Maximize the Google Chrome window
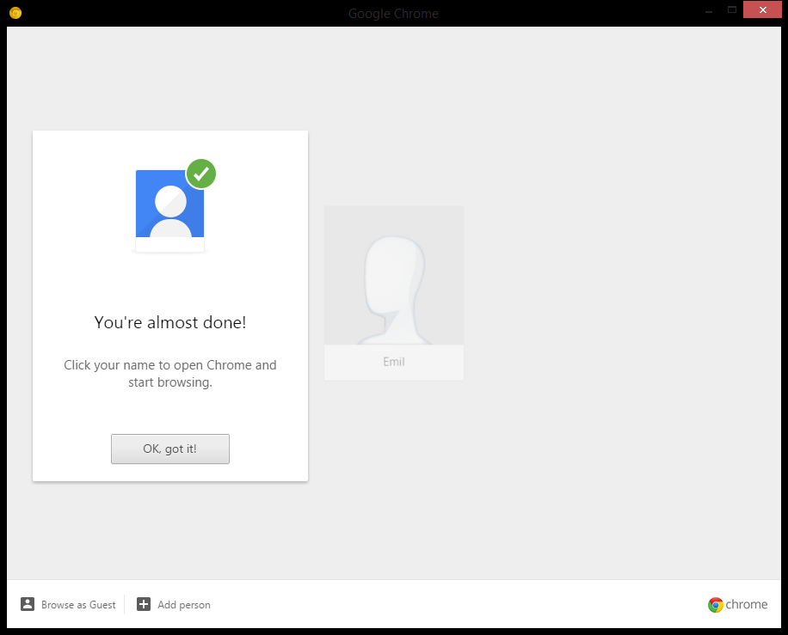Image resolution: width=788 pixels, height=635 pixels. 732,10
